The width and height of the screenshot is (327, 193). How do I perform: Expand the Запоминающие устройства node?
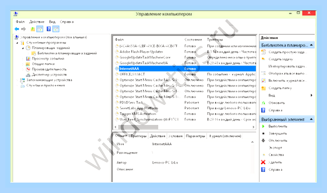coord(17,80)
